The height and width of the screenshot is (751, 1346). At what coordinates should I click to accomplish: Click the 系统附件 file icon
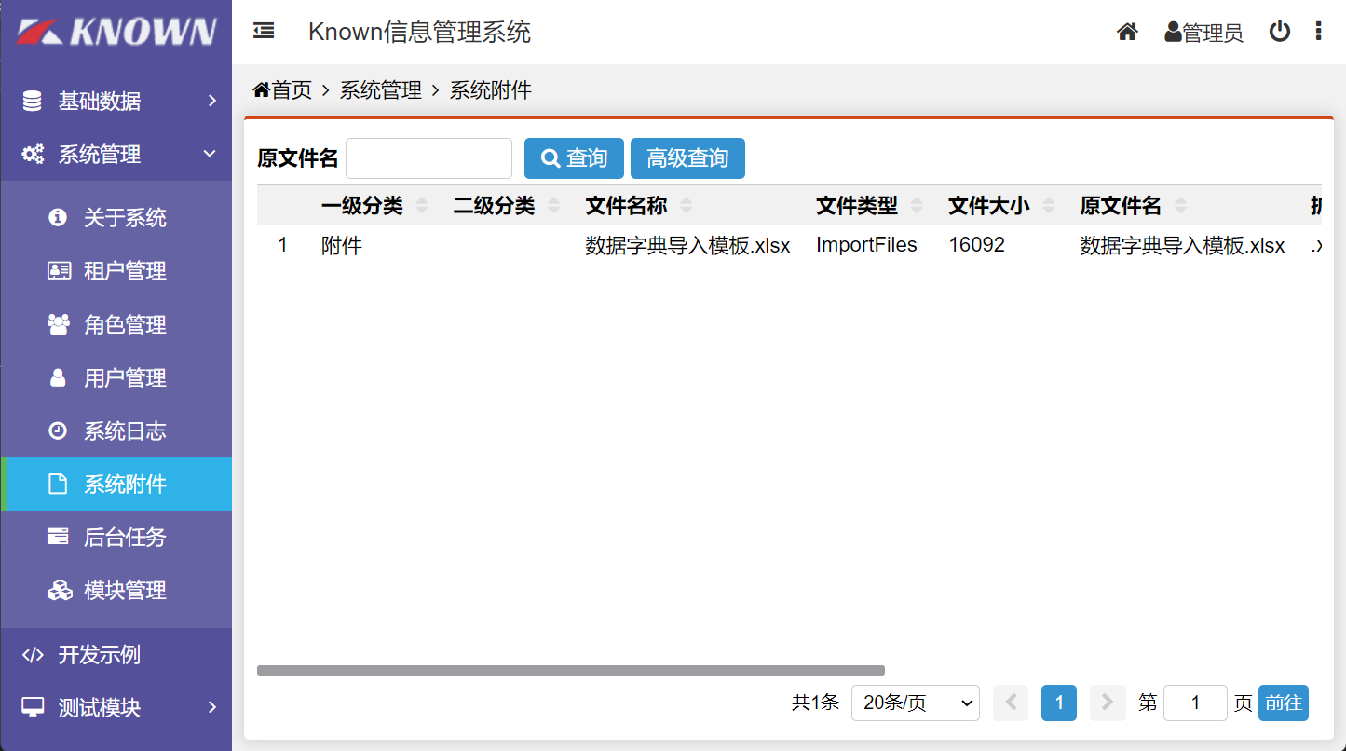tap(58, 484)
